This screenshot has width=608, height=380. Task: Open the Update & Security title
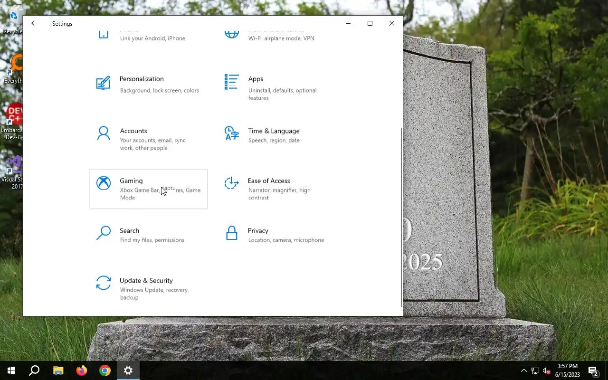click(146, 280)
